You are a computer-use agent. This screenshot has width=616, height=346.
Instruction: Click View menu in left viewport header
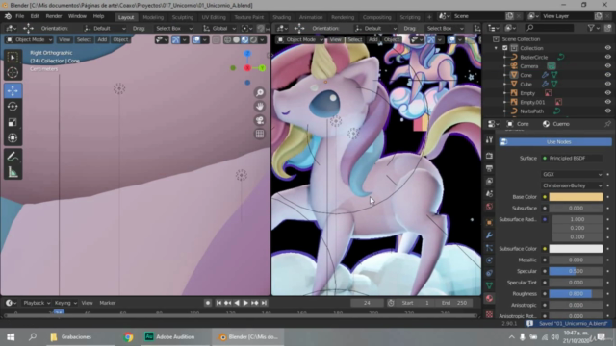click(64, 39)
